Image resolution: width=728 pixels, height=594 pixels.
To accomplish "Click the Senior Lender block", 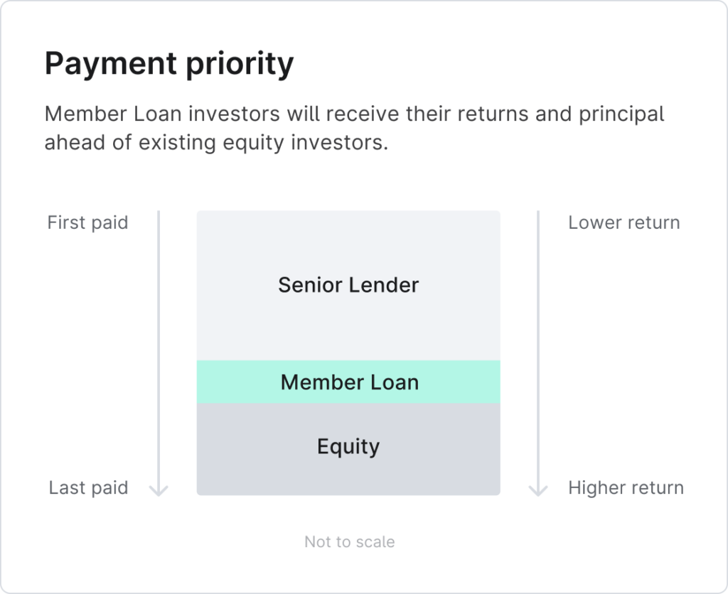I will [348, 286].
